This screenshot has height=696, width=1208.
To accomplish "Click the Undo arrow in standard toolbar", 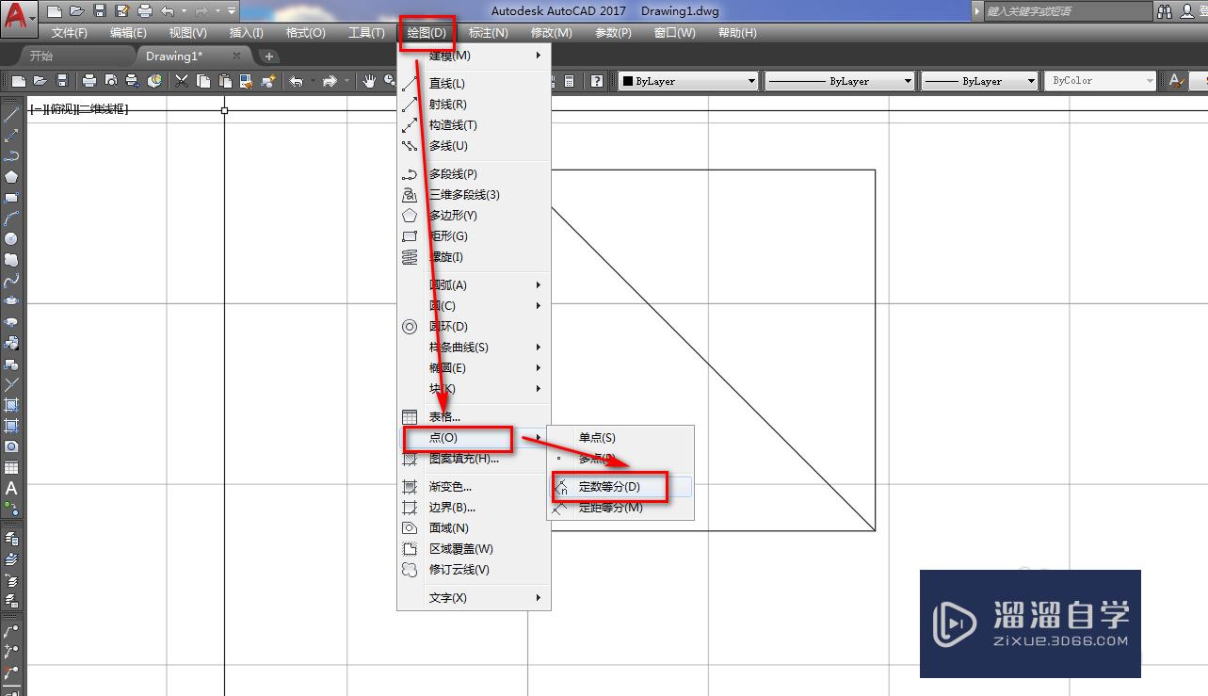I will [296, 81].
